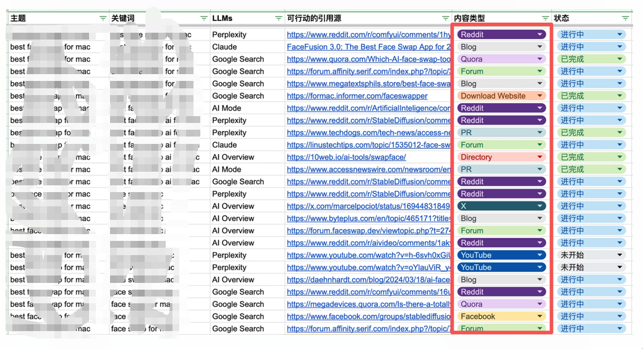Open Reddit dropdown in r/aivideo row
643x349 pixels.
(501, 243)
